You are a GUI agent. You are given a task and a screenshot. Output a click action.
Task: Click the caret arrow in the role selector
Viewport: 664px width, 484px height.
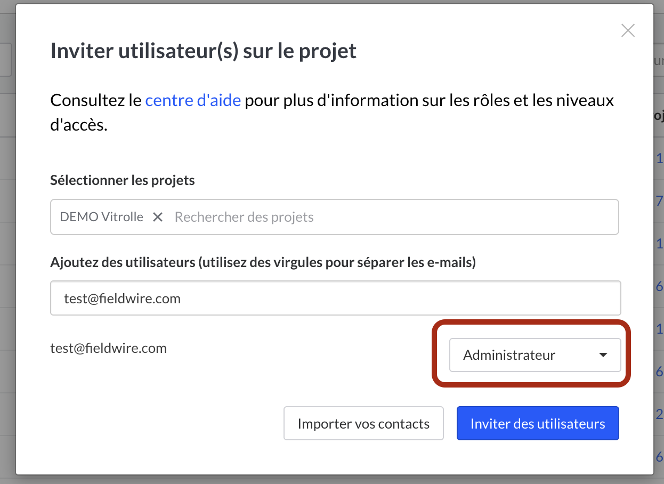click(x=603, y=355)
